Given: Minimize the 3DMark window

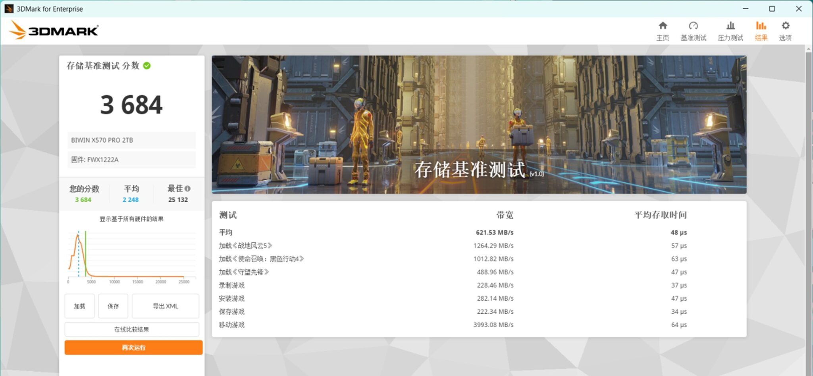Looking at the screenshot, I should 746,8.
